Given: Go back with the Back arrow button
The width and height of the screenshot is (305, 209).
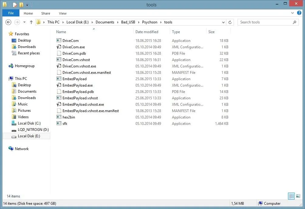Looking at the screenshot, I should (9, 22).
